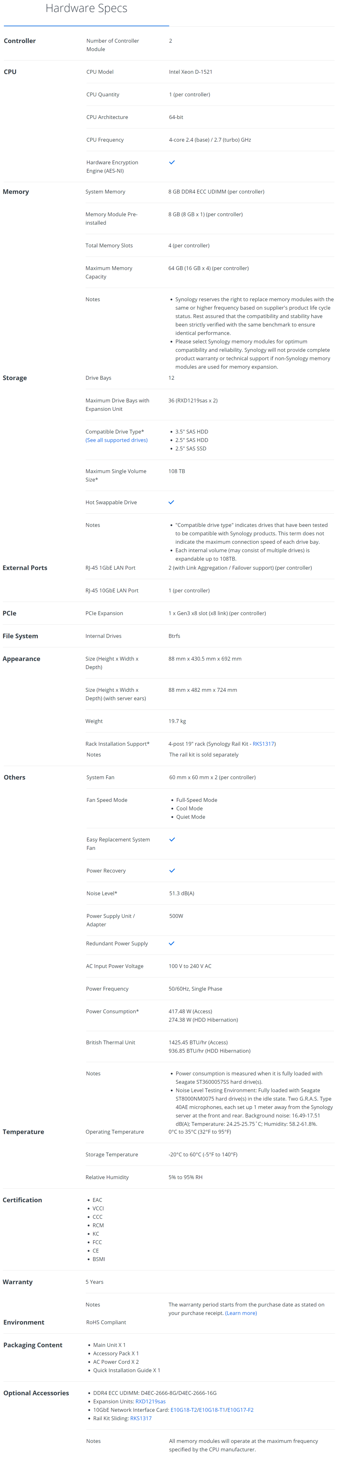Click the Hot Swappable Drive checkmark icon
Image resolution: width=338 pixels, height=1469 pixels.
[x=171, y=502]
